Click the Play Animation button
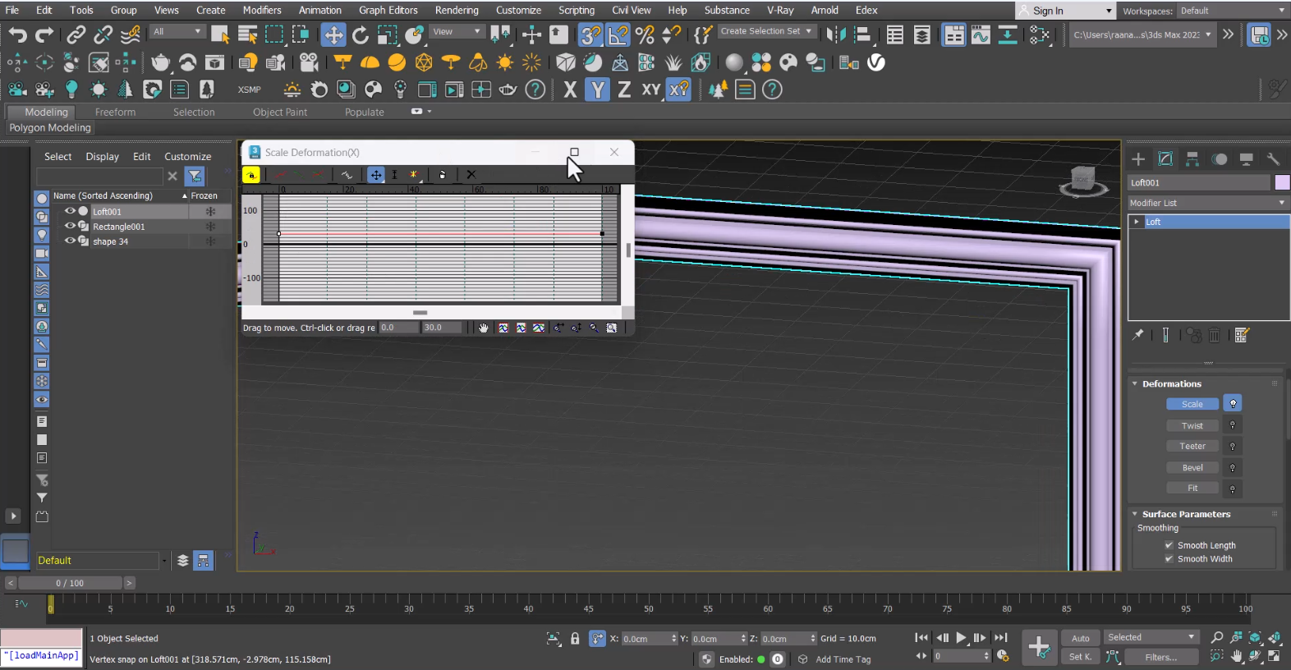The width and height of the screenshot is (1291, 670). click(x=960, y=638)
